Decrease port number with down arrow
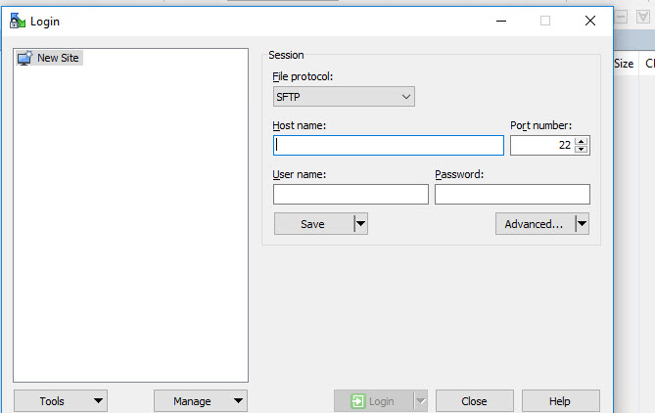 583,151
